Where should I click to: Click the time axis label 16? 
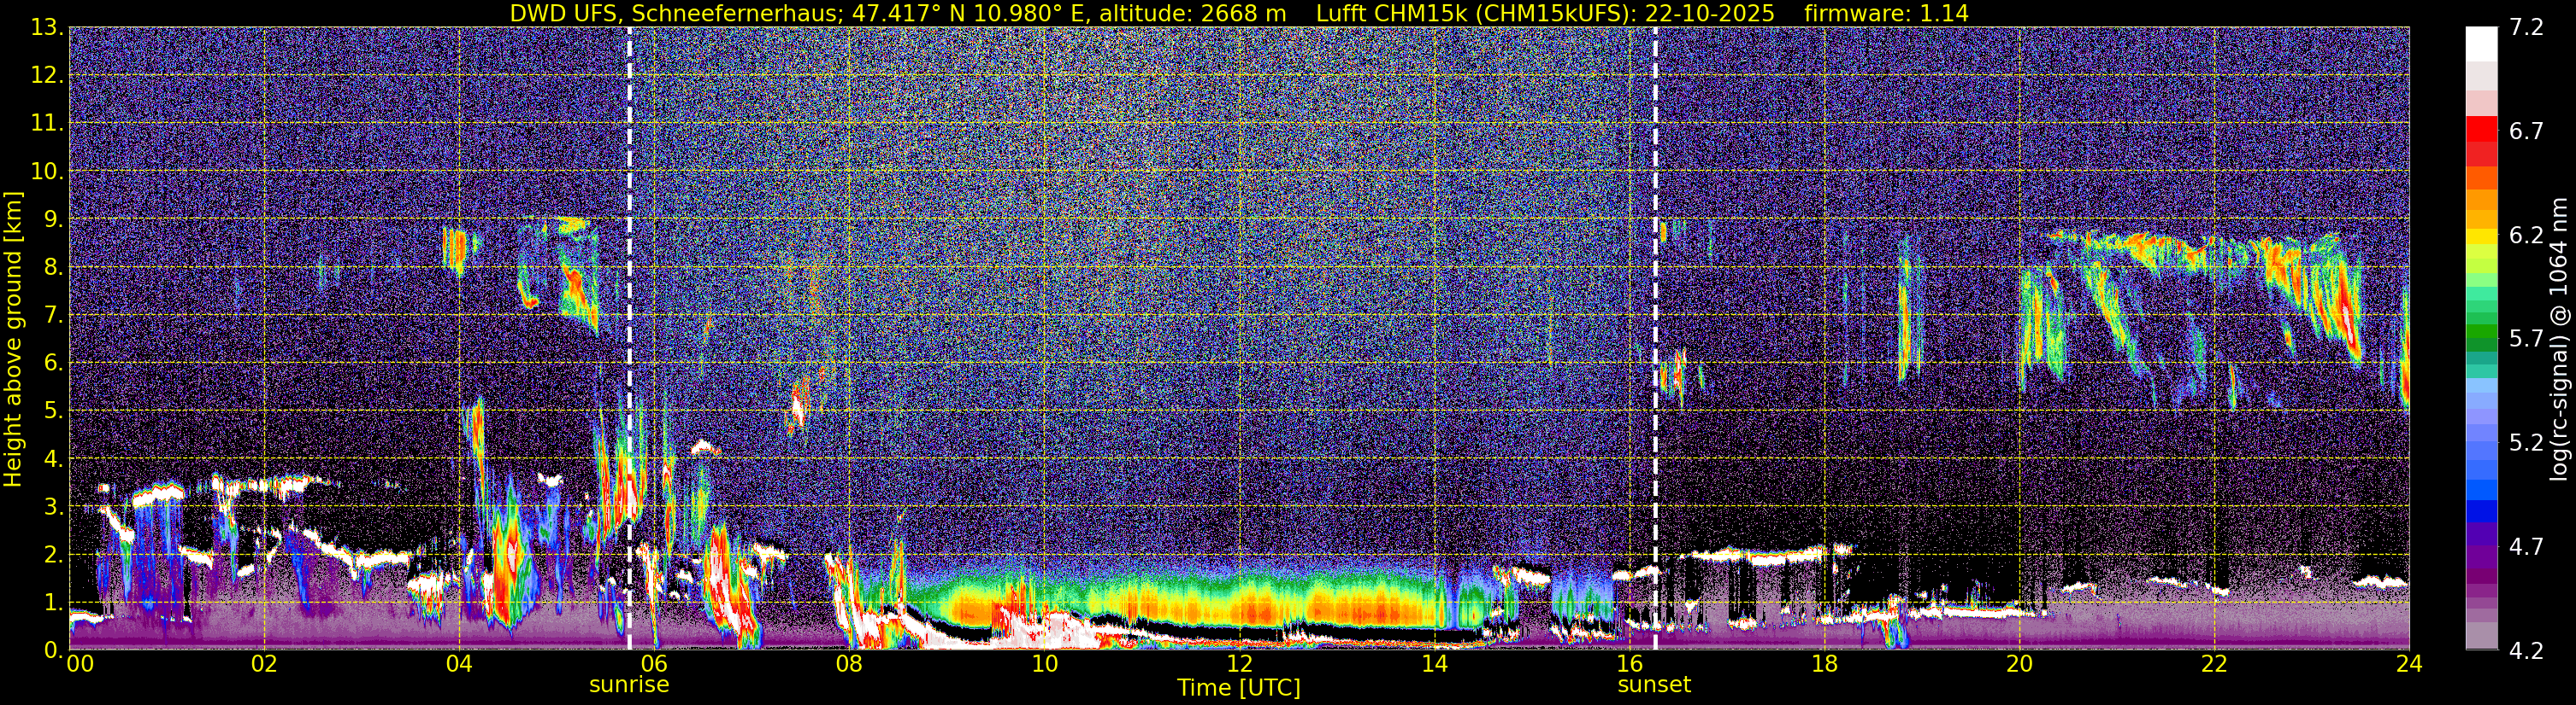tap(1629, 664)
